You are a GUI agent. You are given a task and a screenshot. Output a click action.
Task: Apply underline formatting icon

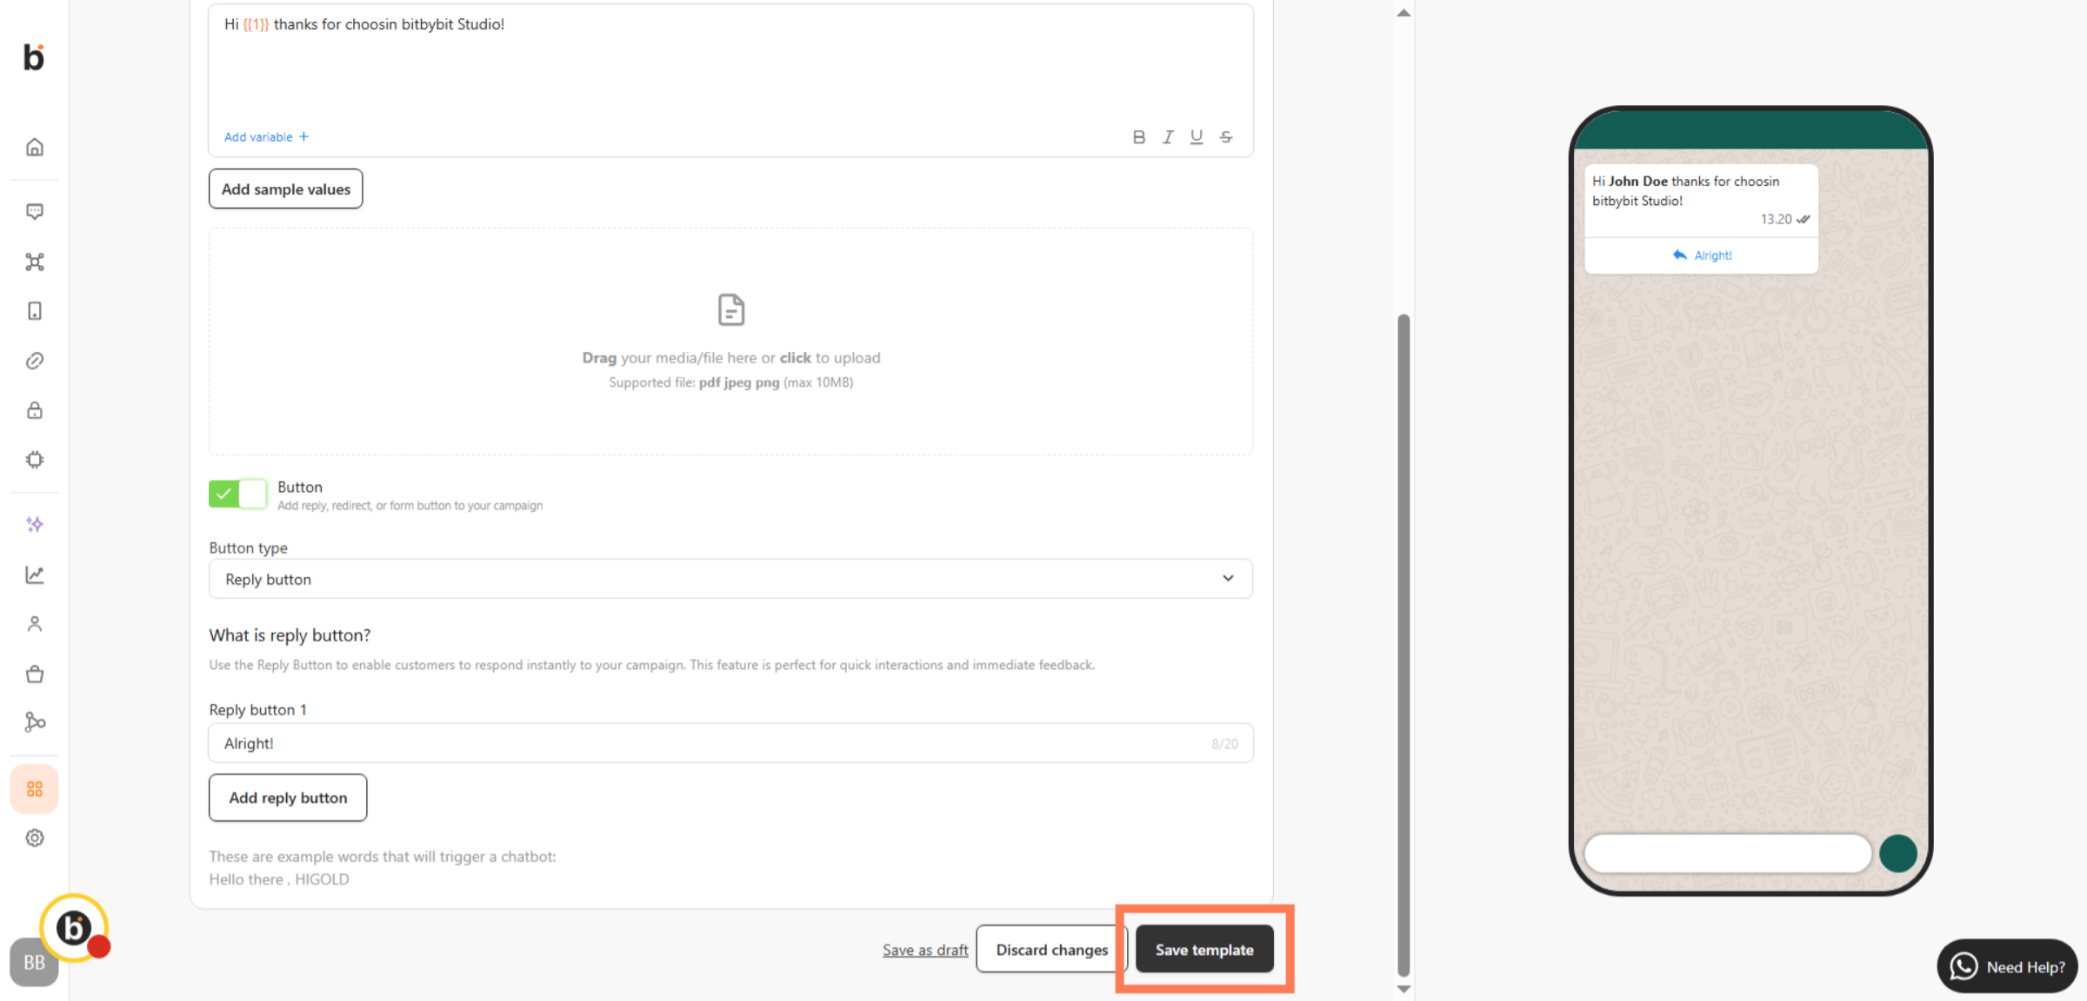coord(1197,137)
